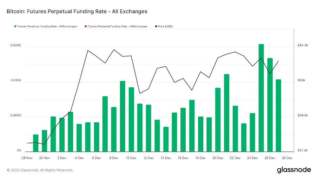Click the $39.6k price axis label

(303, 115)
